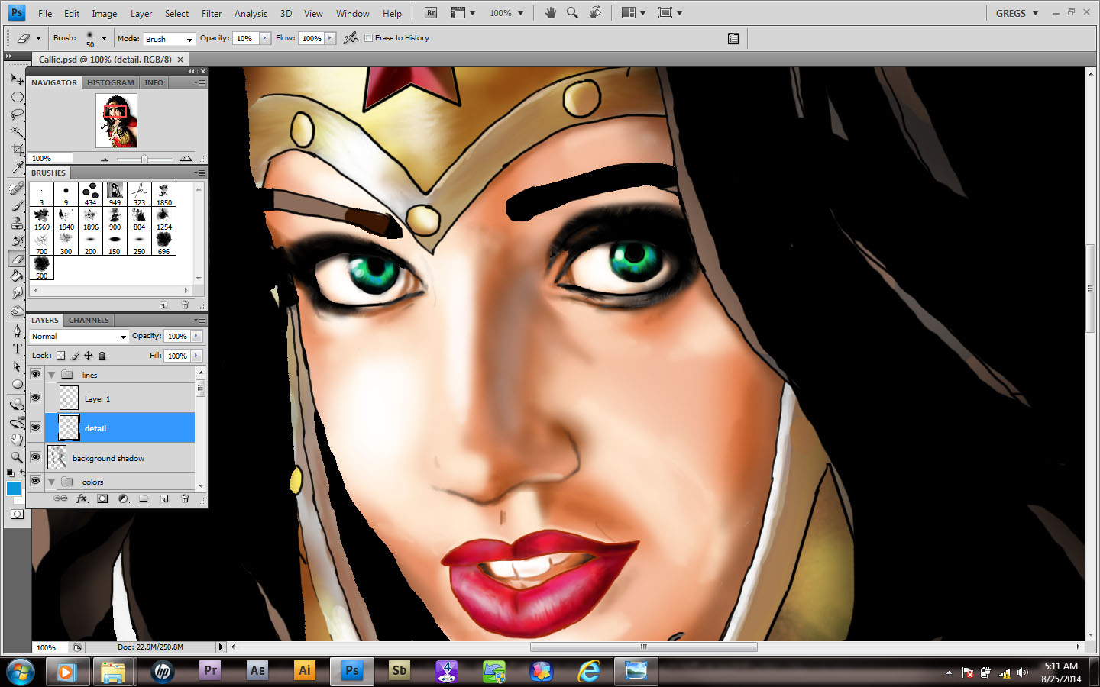Toggle visibility of Layer 1

35,398
